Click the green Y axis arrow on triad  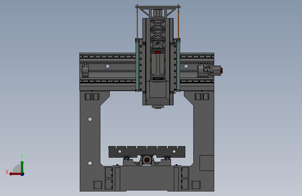pos(22,167)
